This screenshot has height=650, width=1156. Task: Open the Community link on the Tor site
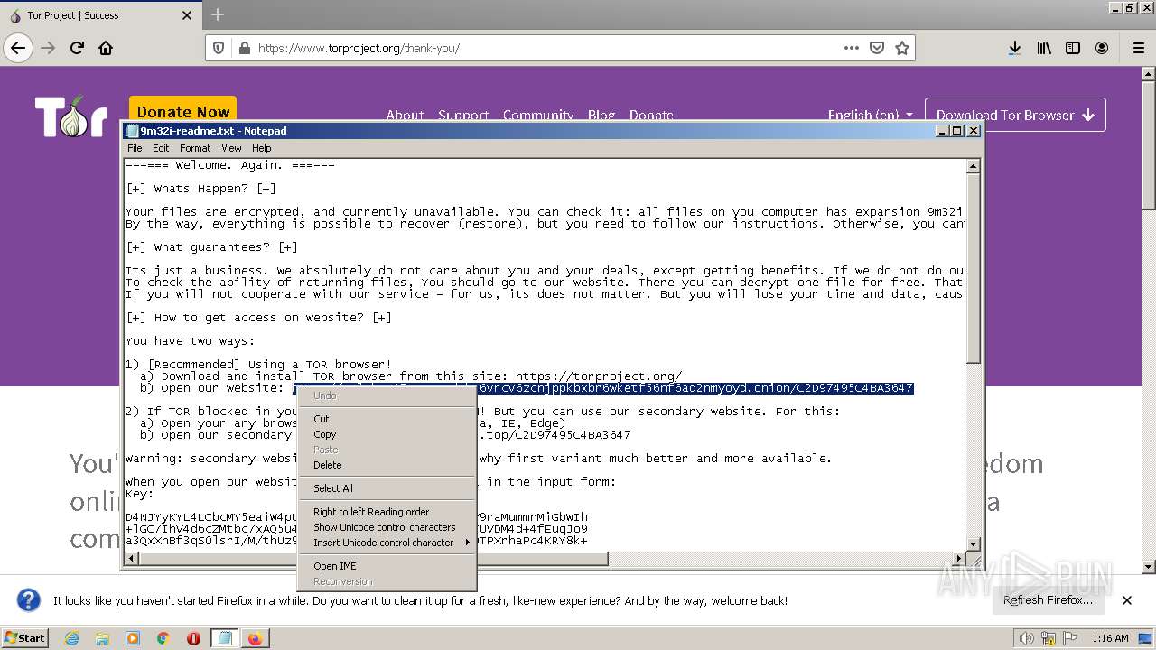(538, 115)
